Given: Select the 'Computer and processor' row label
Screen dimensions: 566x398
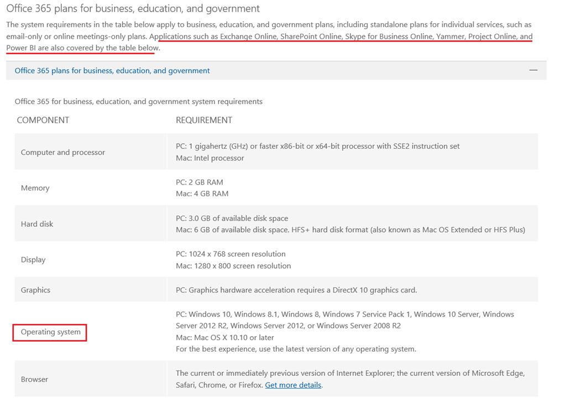Looking at the screenshot, I should point(63,153).
